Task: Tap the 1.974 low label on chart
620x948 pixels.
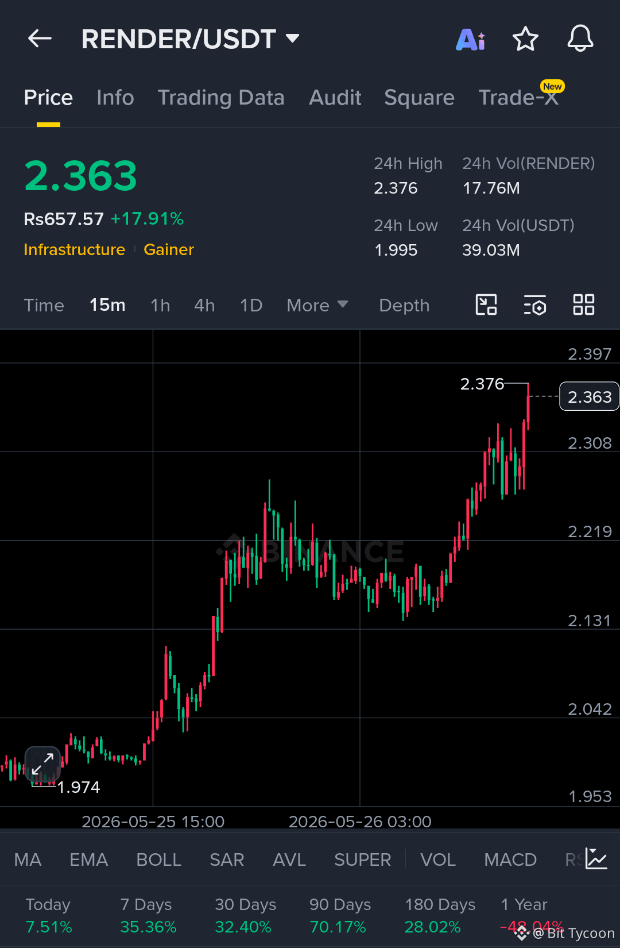Action: tap(79, 787)
